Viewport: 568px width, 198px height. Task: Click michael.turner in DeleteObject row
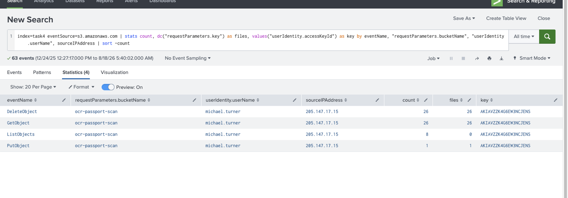coord(223,111)
